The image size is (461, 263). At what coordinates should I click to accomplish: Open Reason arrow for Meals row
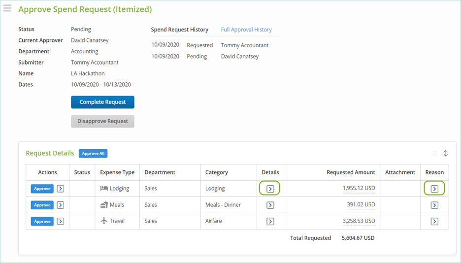pyautogui.click(x=434, y=205)
